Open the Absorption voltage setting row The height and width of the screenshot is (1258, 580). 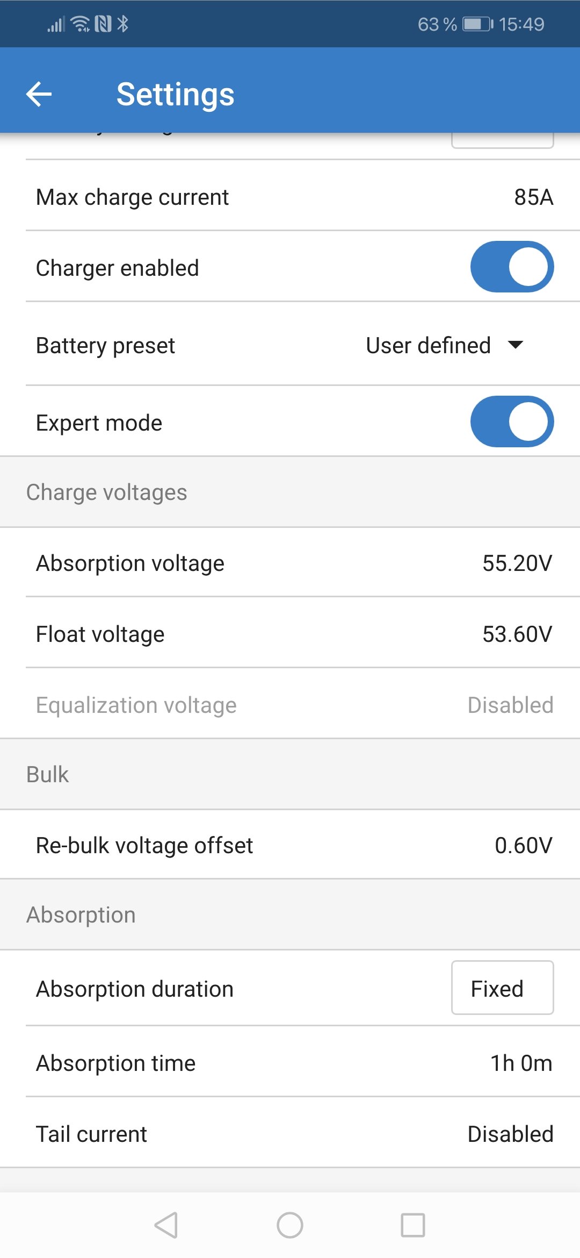click(x=290, y=563)
